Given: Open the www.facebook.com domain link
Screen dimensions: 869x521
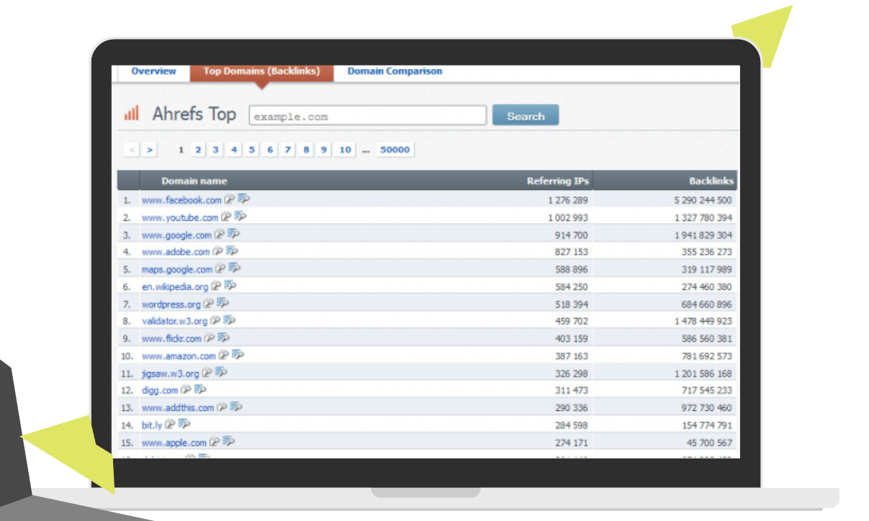Looking at the screenshot, I should tap(182, 200).
